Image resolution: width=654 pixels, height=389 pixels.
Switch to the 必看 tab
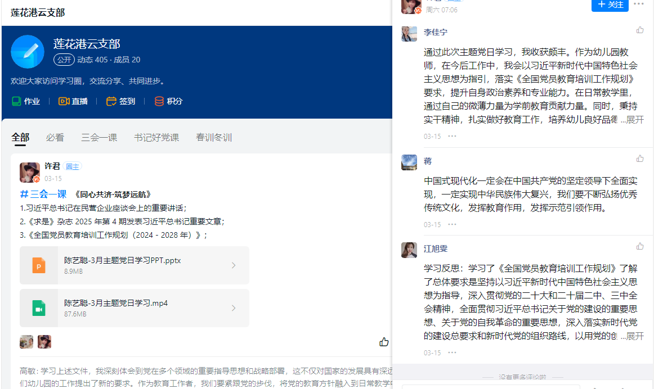(55, 137)
